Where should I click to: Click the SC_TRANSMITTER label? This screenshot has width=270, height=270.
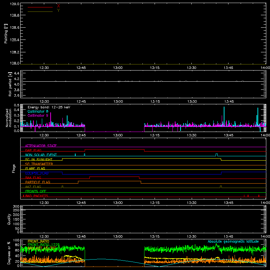[x=39, y=164]
